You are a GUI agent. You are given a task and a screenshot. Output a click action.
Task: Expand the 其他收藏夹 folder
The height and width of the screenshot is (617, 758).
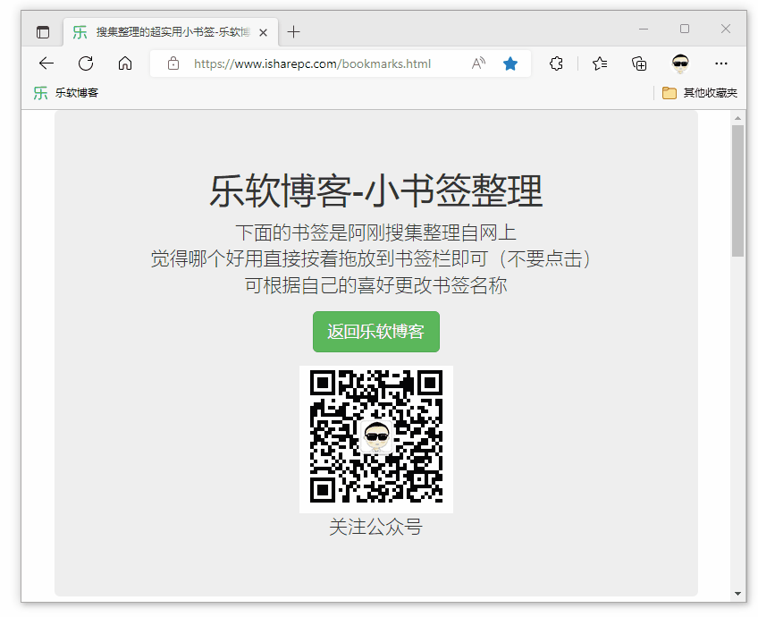[x=700, y=93]
